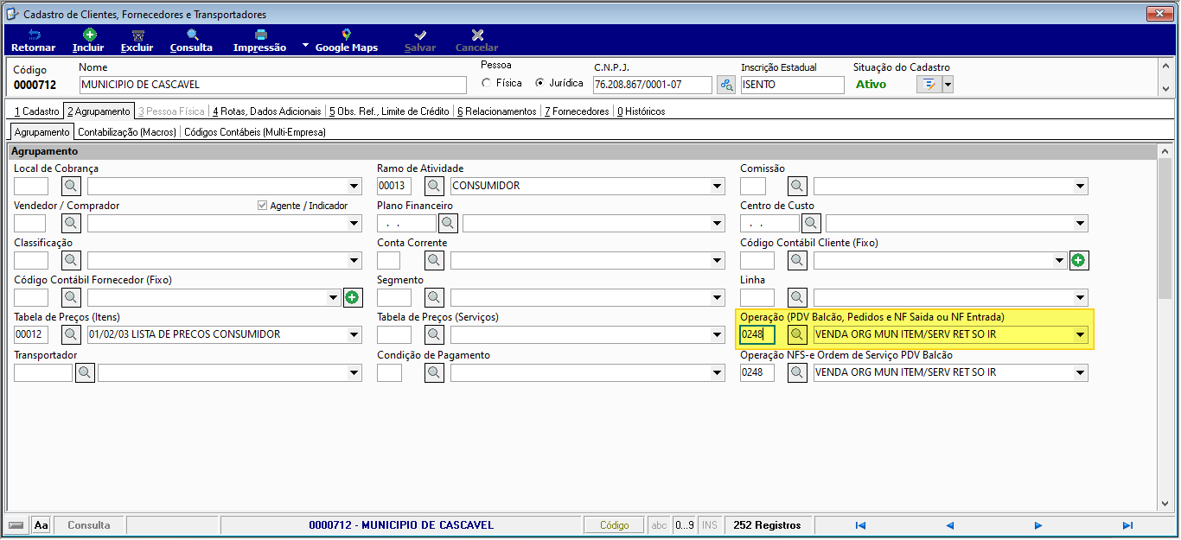The image size is (1181, 540).
Task: Open Google Maps from the toolbar
Action: click(346, 41)
